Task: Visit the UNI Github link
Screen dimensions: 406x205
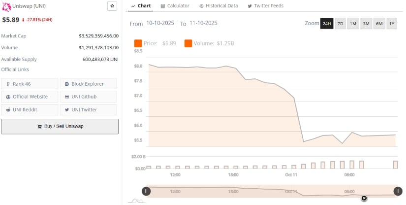Action: tap(88, 97)
